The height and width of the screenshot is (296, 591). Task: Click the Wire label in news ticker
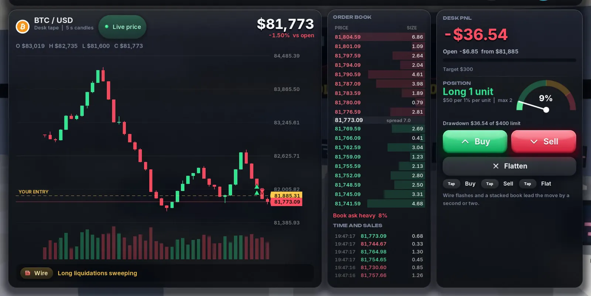coord(41,273)
